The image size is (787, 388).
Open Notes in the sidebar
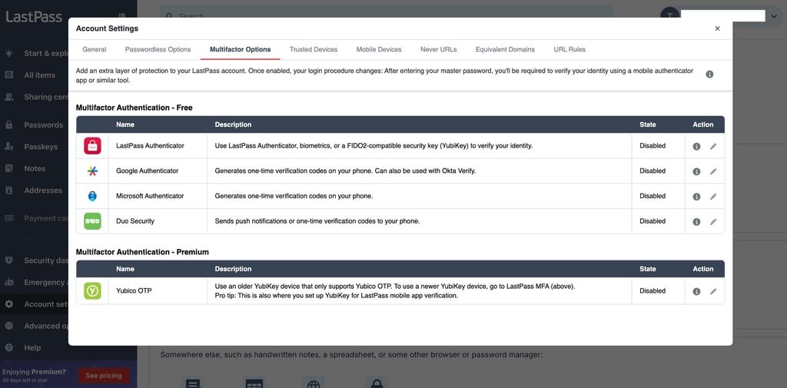click(x=35, y=169)
